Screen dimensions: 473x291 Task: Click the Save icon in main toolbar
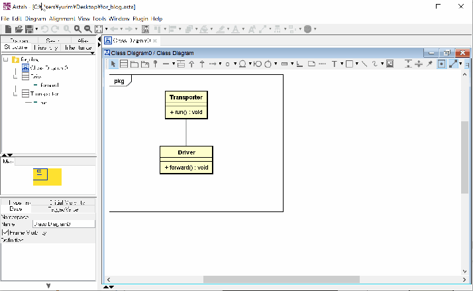click(x=29, y=29)
